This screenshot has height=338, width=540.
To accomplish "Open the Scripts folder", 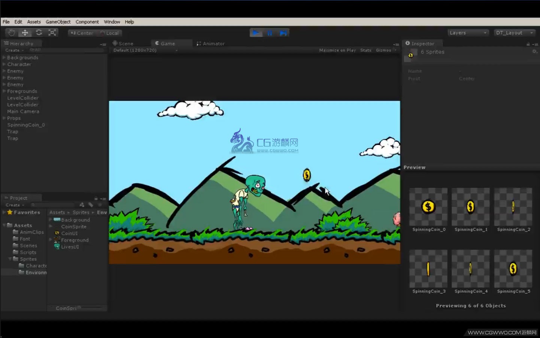I will 24,252.
